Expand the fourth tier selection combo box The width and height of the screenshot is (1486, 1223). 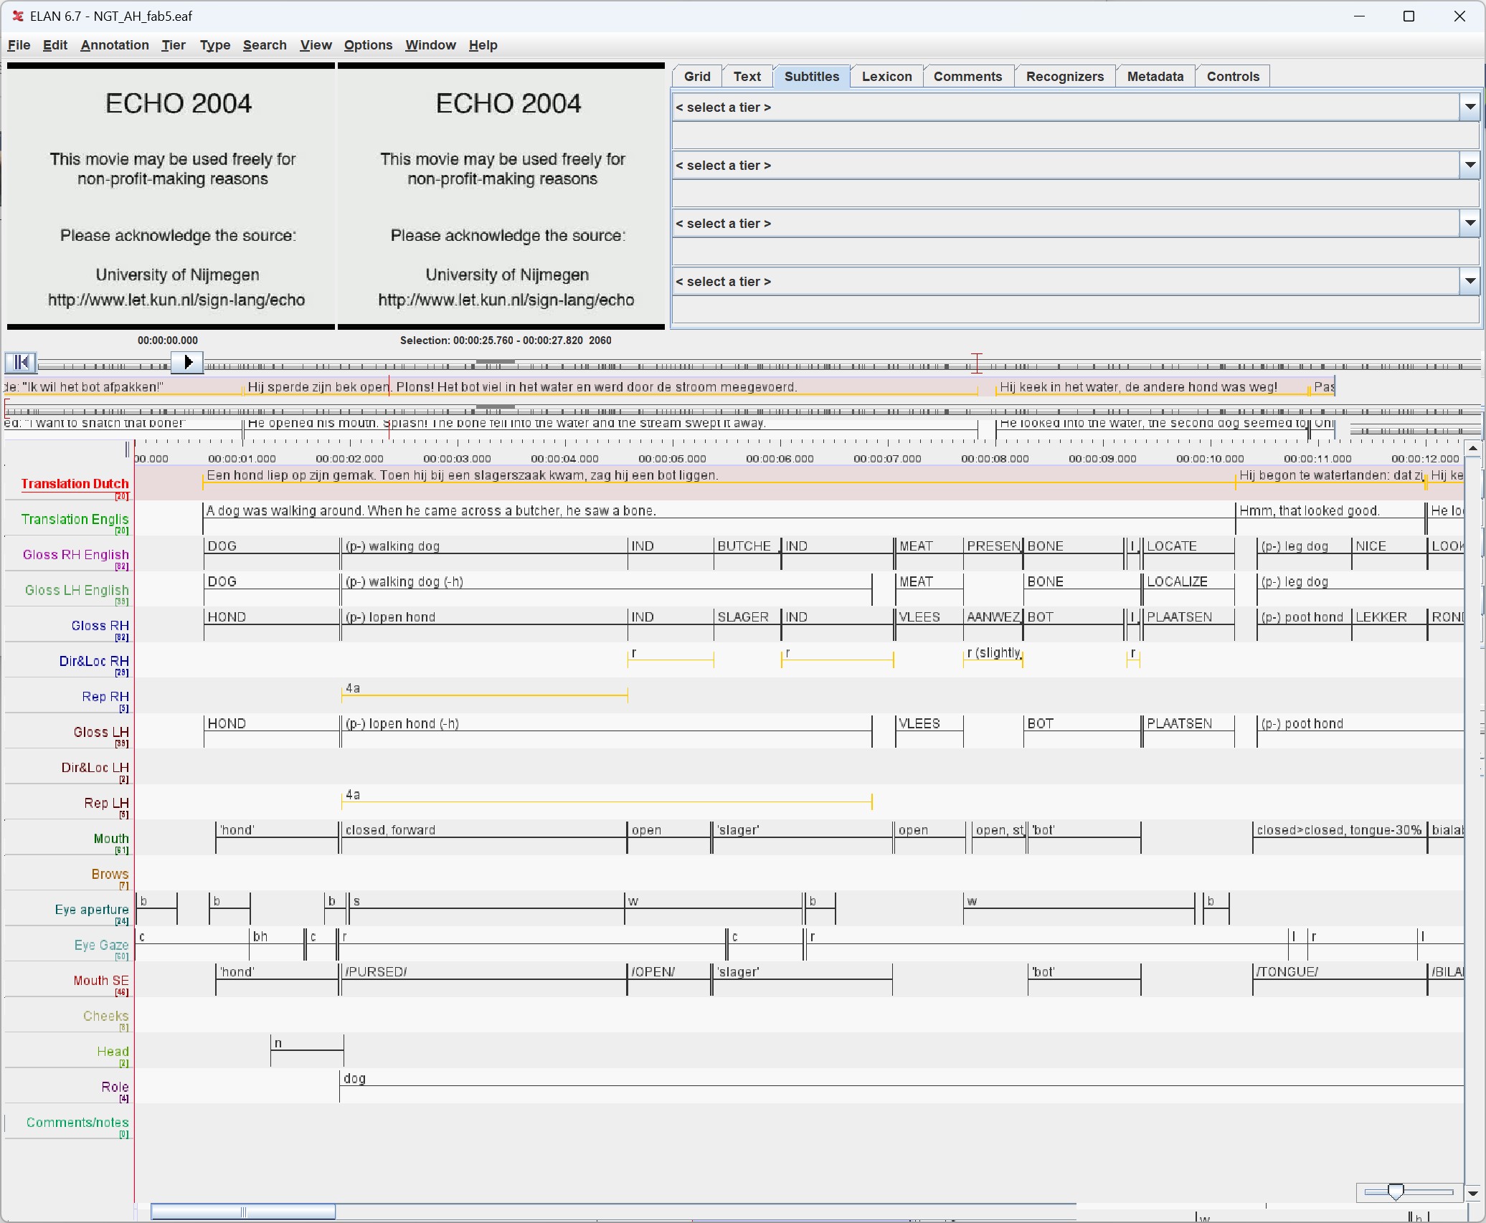pos(1470,282)
